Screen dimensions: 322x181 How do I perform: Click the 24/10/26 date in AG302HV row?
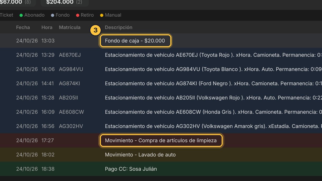[x=27, y=126]
